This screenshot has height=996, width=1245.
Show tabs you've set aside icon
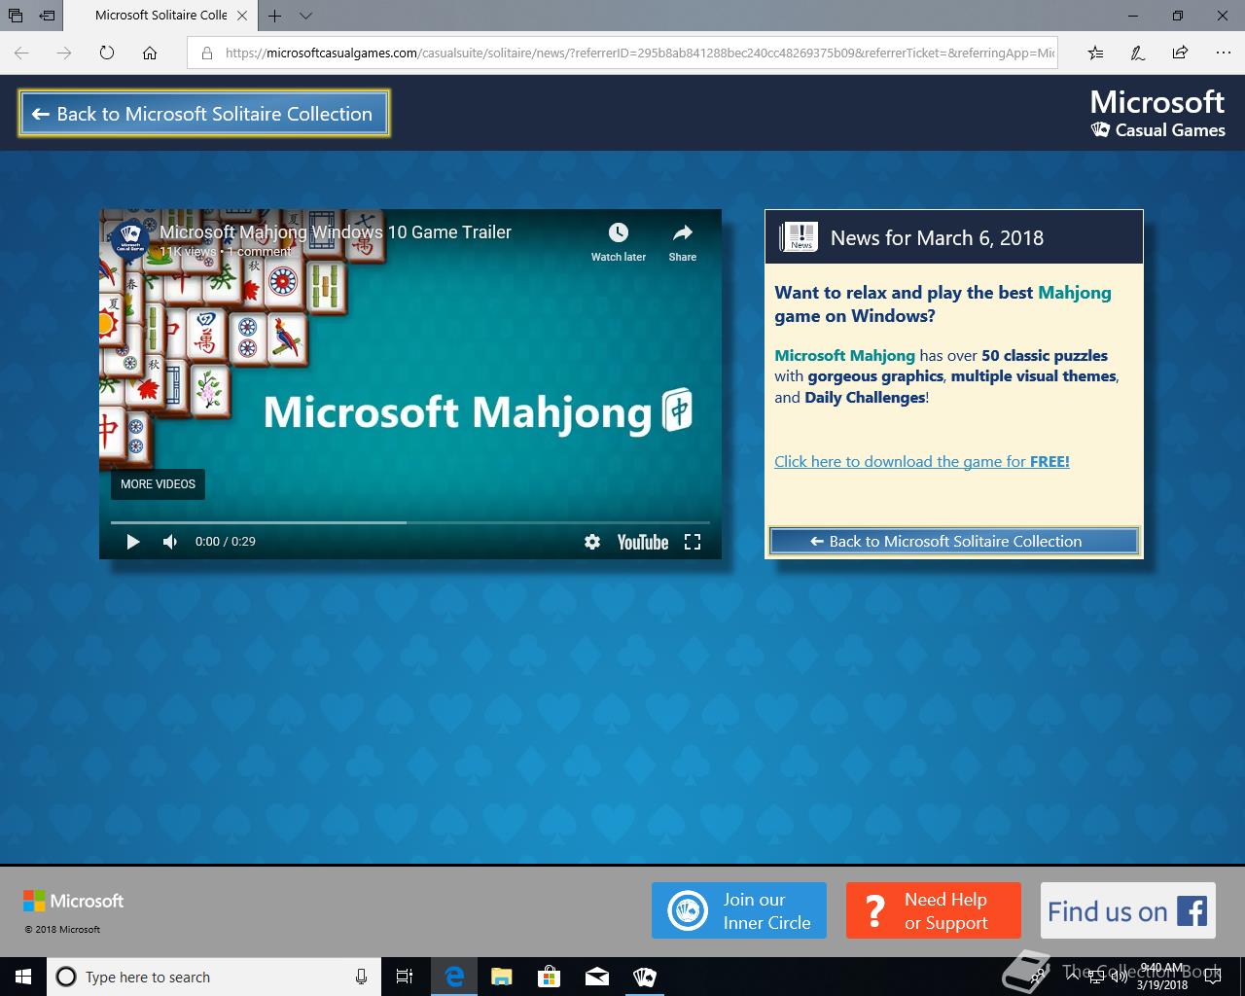coord(16,16)
